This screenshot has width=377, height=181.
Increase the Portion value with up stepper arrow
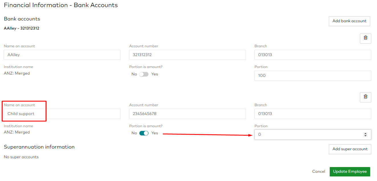[x=365, y=133]
